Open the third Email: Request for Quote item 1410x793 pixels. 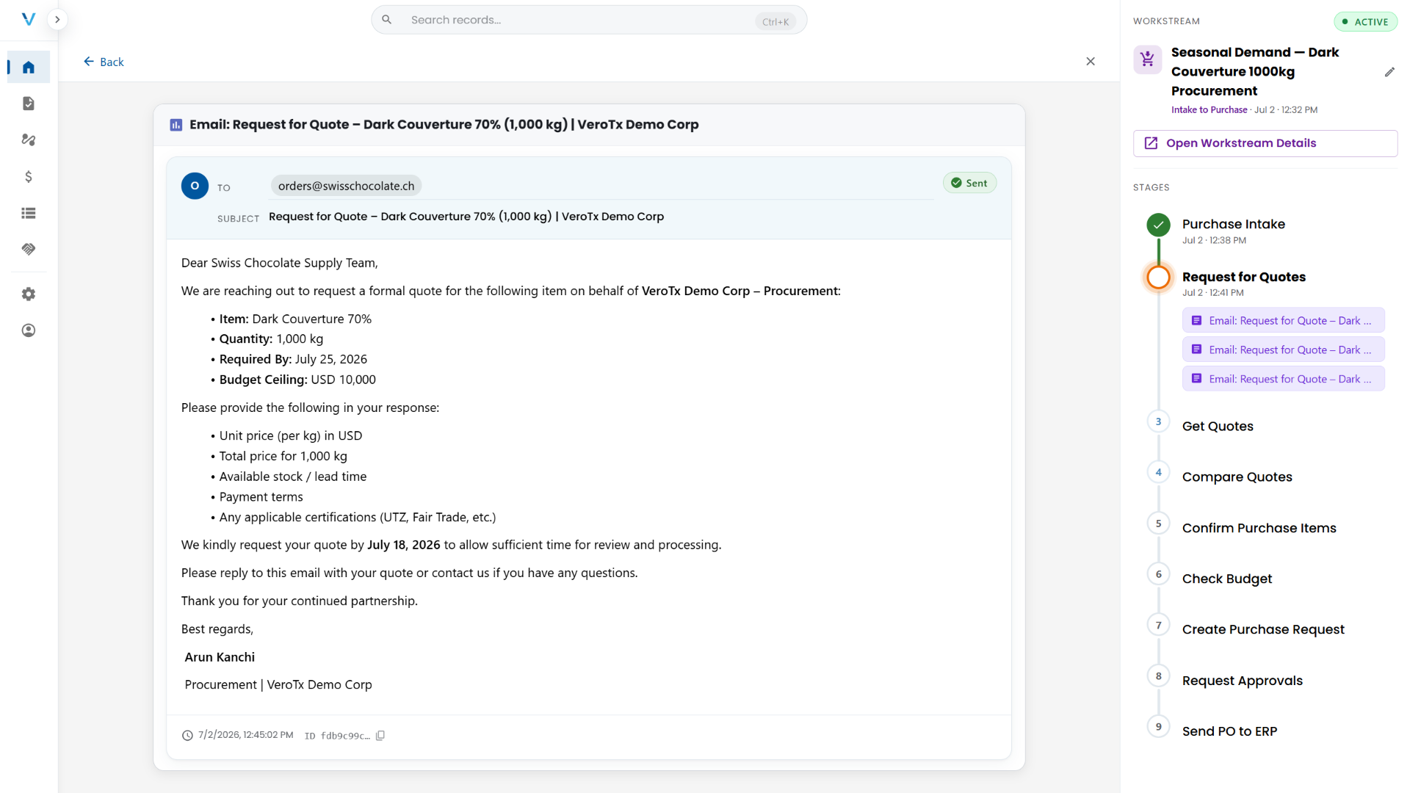pos(1283,379)
